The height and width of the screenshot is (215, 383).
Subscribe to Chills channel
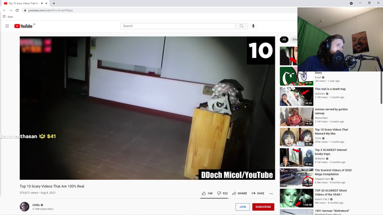[x=263, y=207]
